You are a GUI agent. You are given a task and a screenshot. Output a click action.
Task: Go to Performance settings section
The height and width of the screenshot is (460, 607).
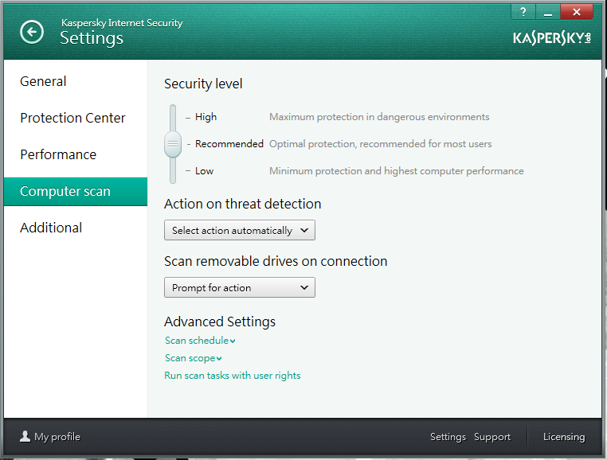[x=58, y=154]
